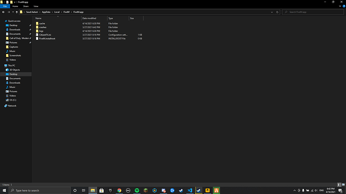
Task: Expand the ribbon chevron
Action: 340,6
